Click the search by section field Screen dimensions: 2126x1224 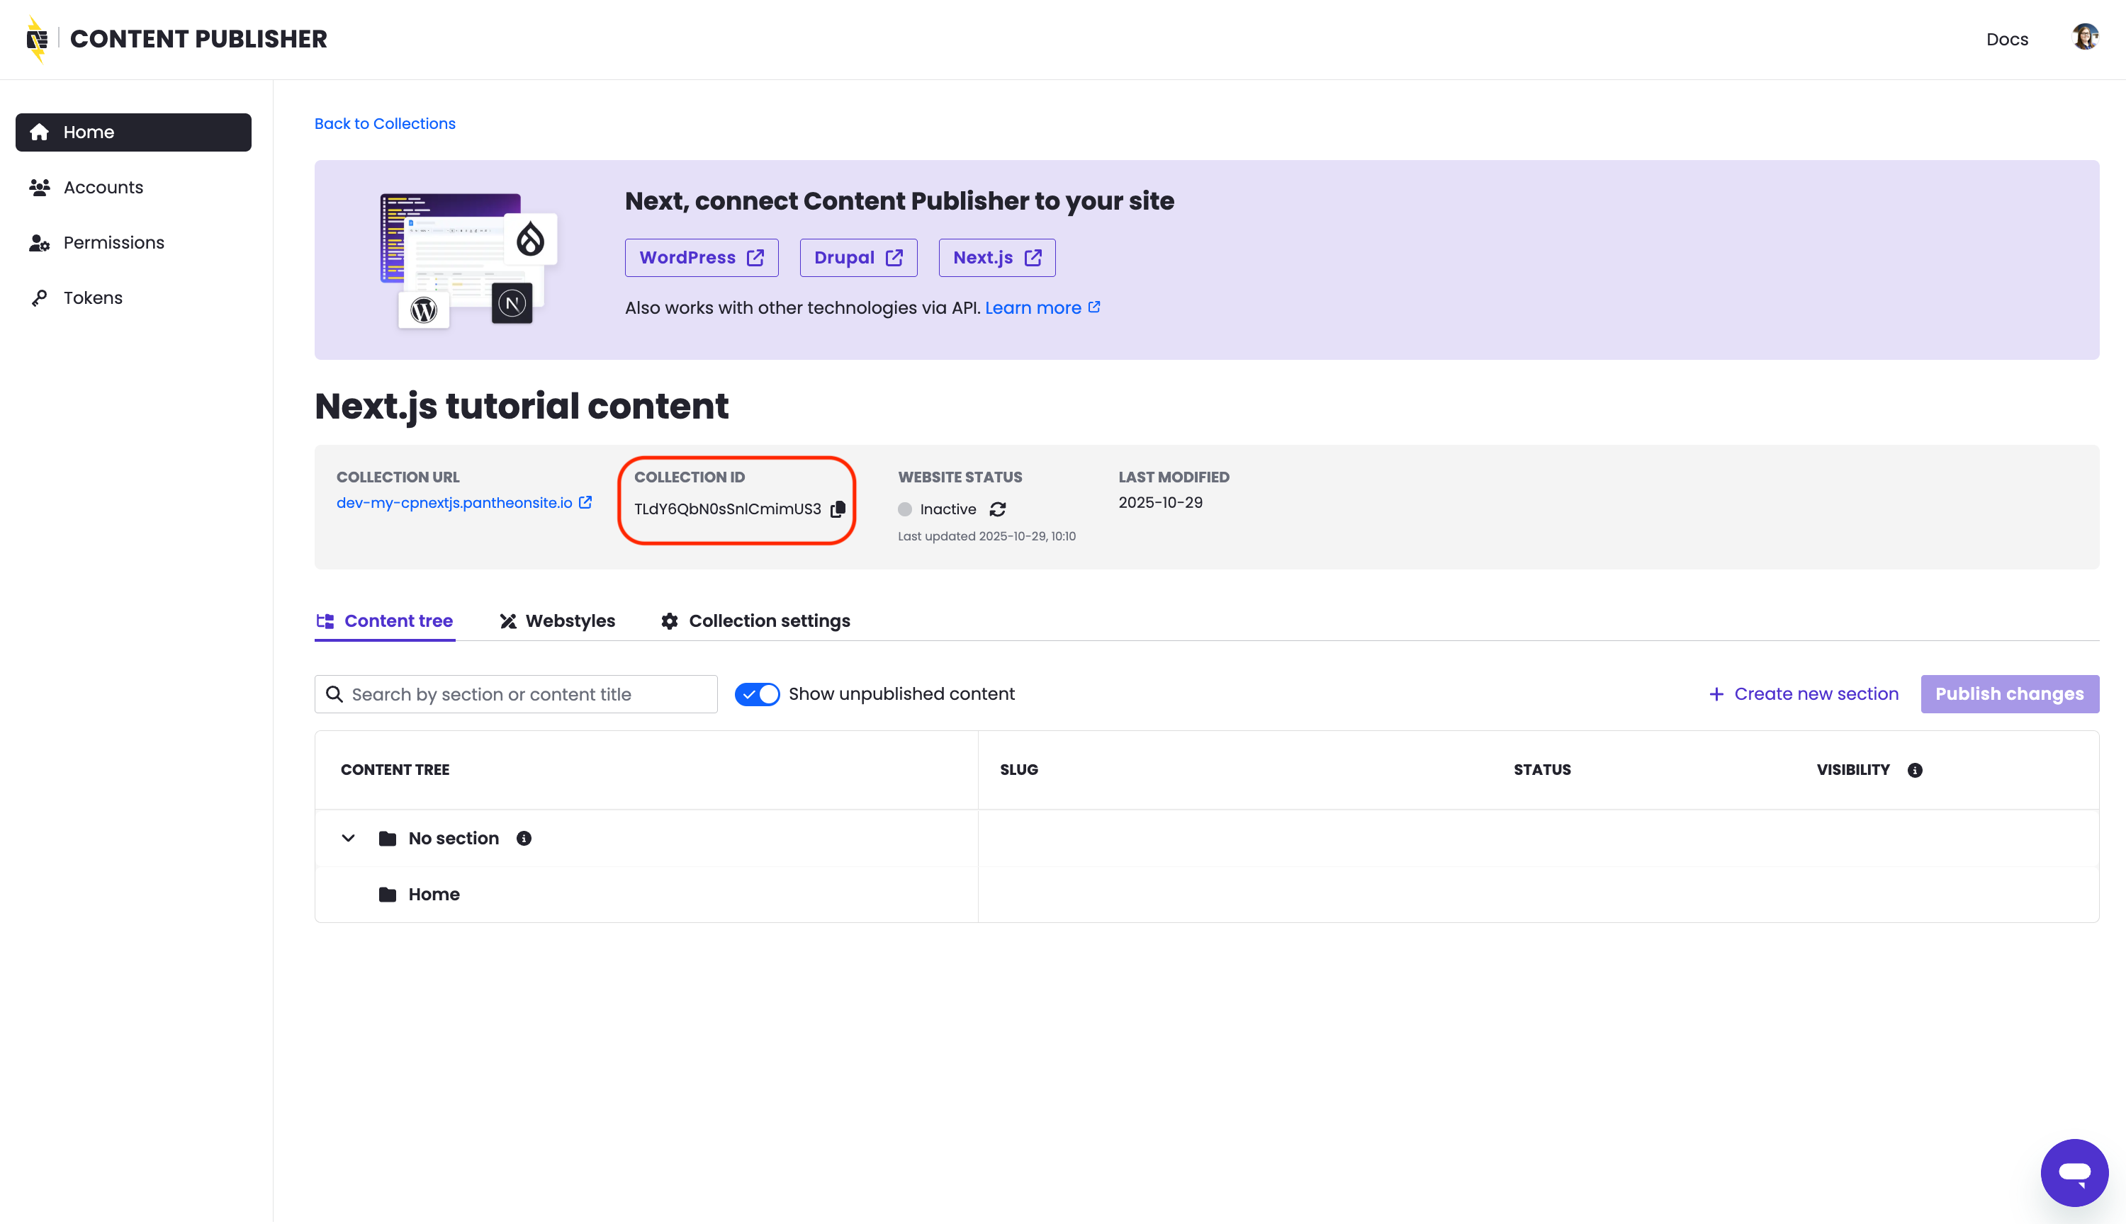[x=515, y=693]
